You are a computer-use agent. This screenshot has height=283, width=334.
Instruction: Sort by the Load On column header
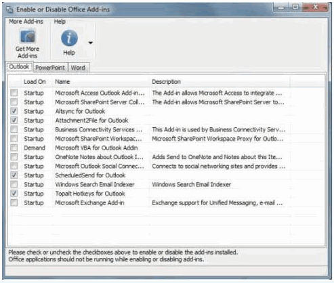[x=35, y=82]
